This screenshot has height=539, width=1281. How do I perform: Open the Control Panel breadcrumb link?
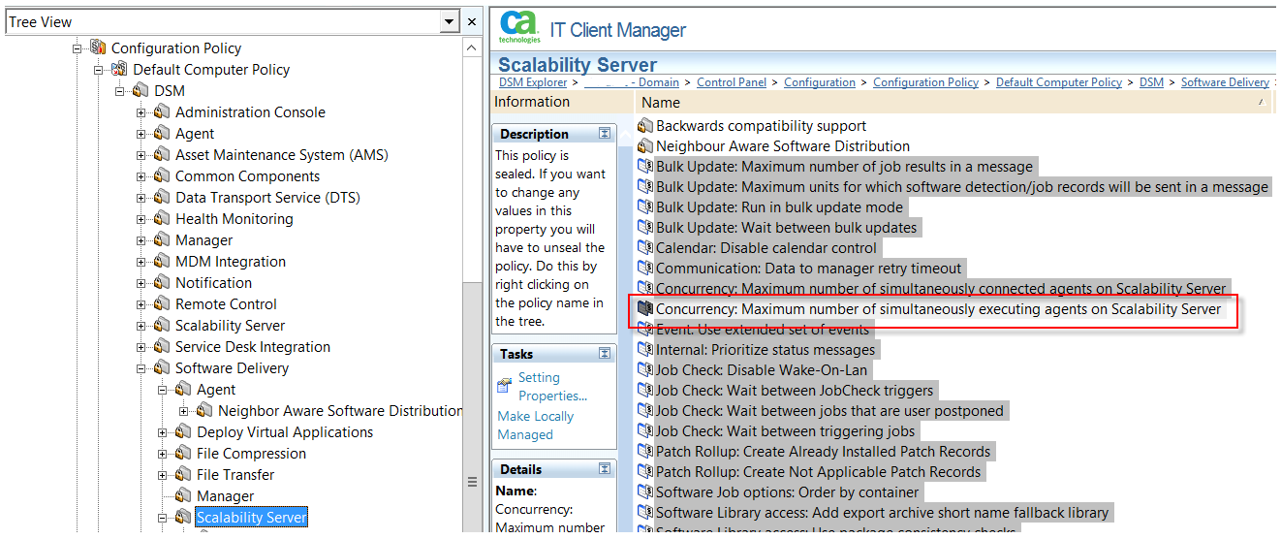[x=732, y=82]
